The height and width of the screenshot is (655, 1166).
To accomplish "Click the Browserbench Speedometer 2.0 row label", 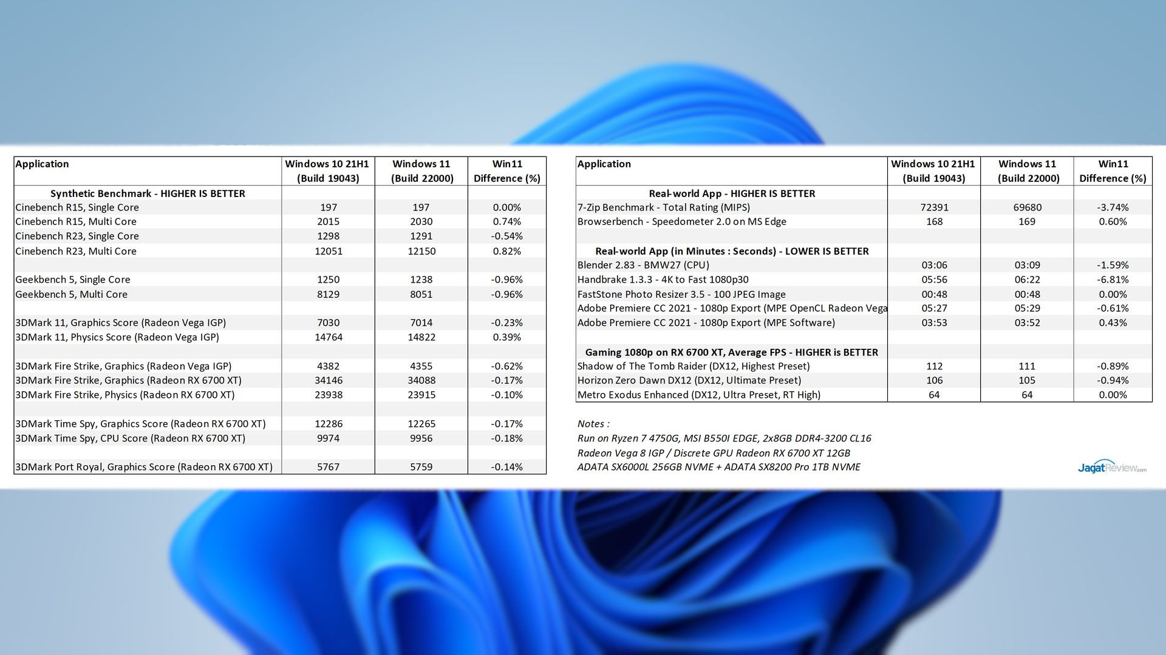I will (681, 221).
